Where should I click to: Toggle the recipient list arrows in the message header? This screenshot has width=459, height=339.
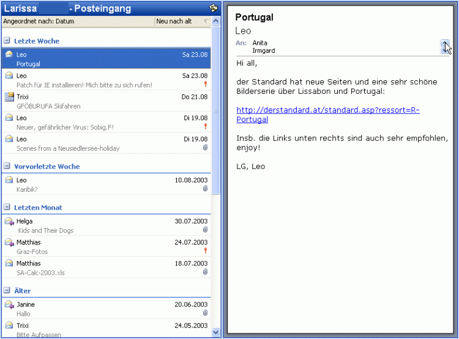pyautogui.click(x=445, y=47)
